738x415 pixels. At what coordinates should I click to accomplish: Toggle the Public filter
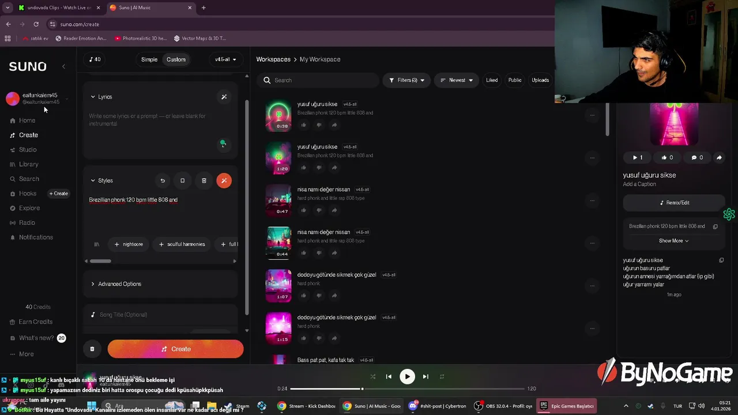point(515,80)
